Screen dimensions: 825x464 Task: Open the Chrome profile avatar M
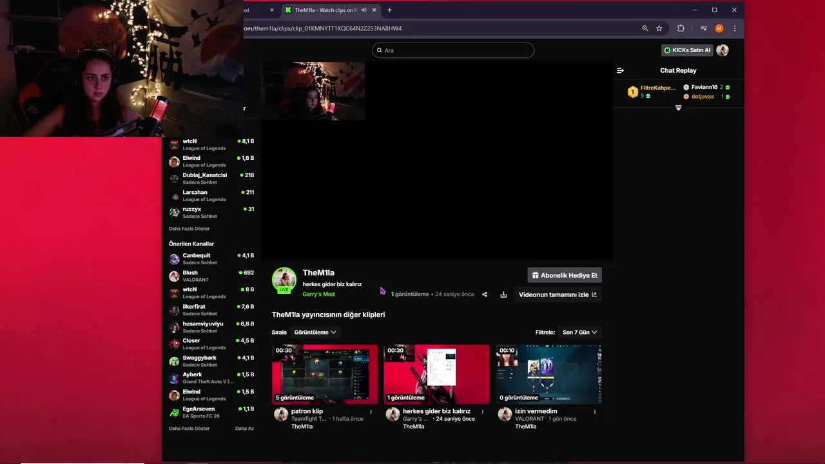click(719, 28)
